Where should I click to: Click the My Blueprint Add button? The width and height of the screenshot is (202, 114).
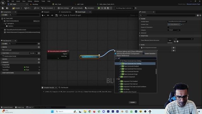(x=4, y=44)
